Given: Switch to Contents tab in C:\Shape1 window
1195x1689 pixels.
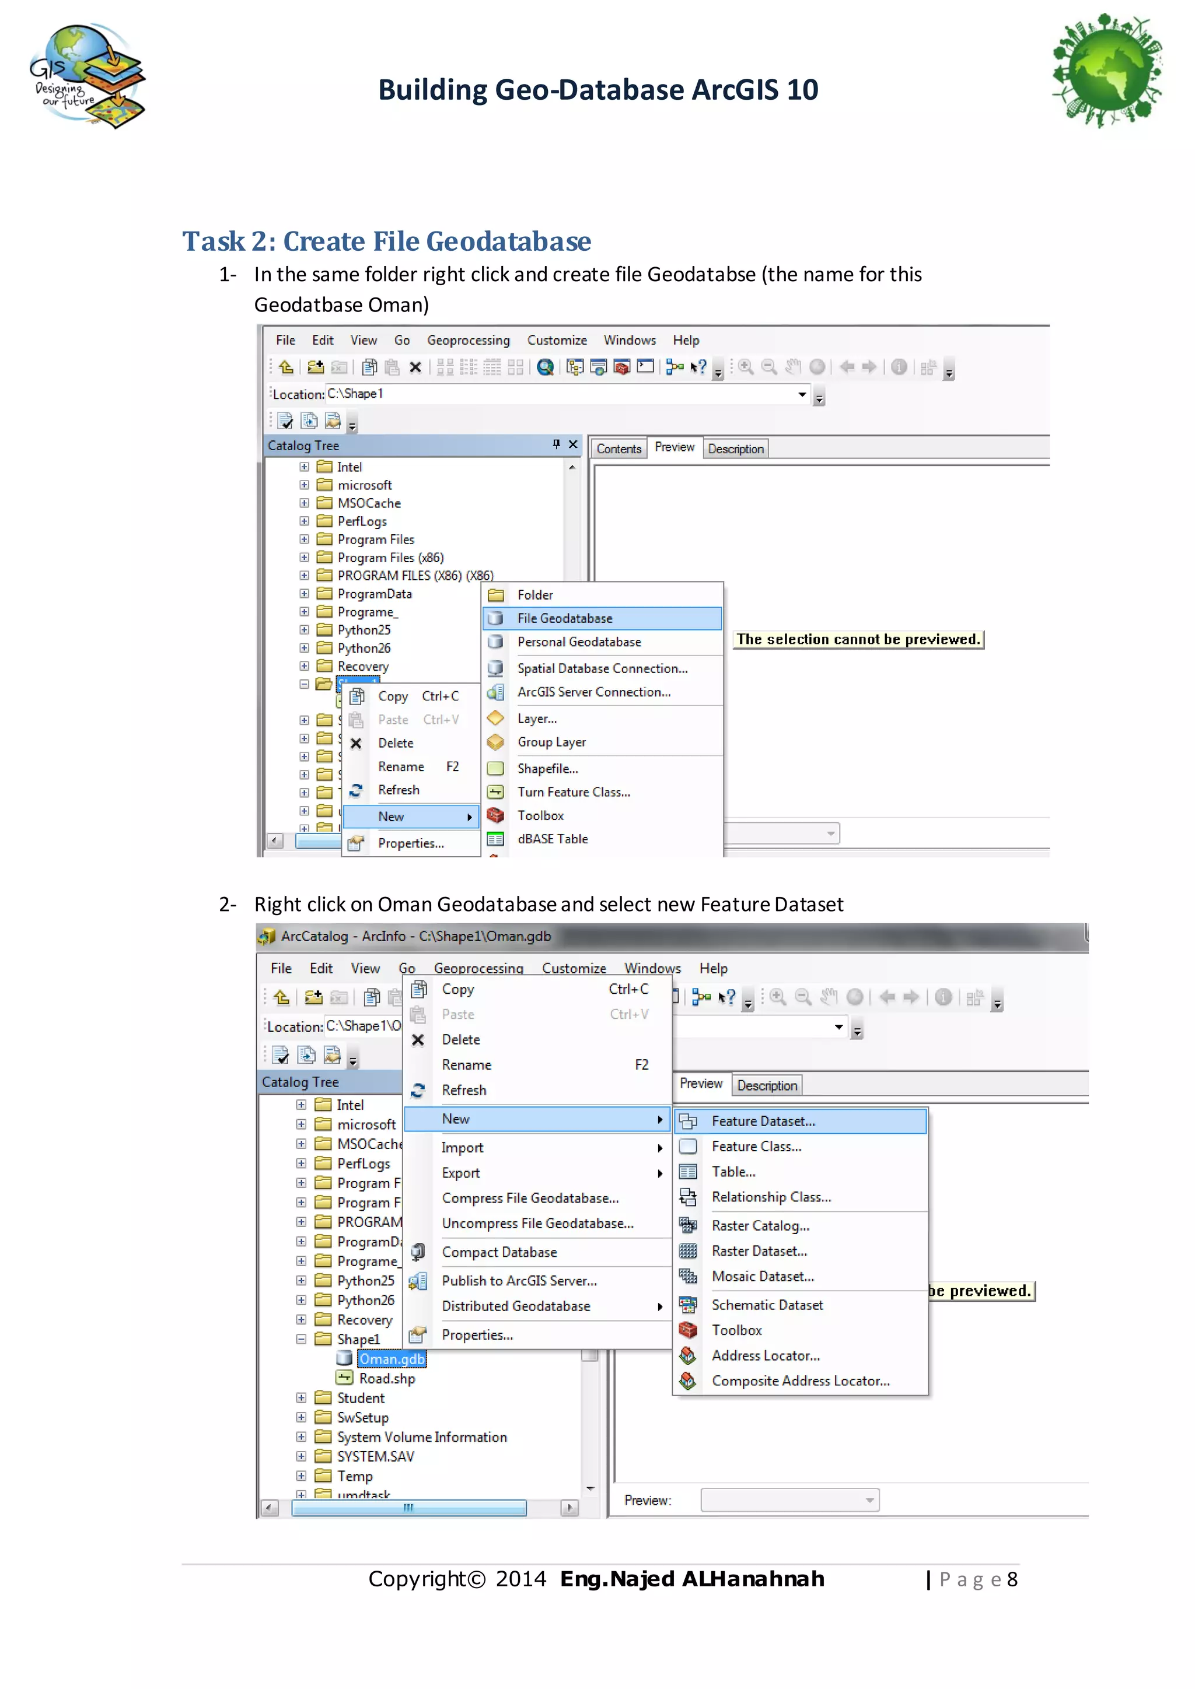Looking at the screenshot, I should [x=619, y=448].
